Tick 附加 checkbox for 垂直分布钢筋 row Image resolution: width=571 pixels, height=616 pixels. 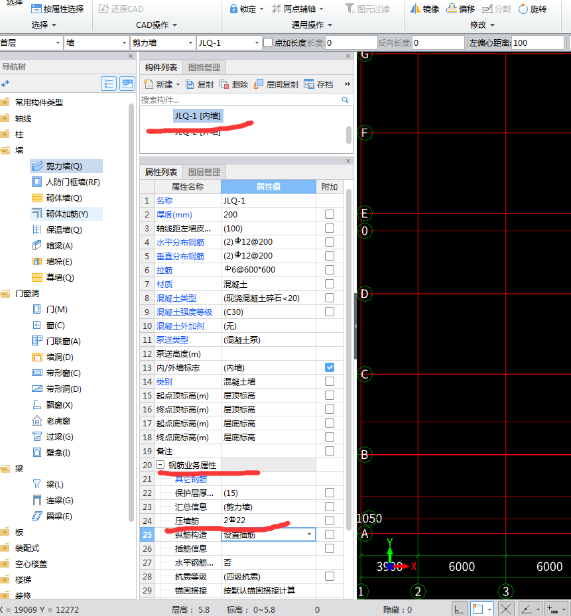click(x=330, y=256)
